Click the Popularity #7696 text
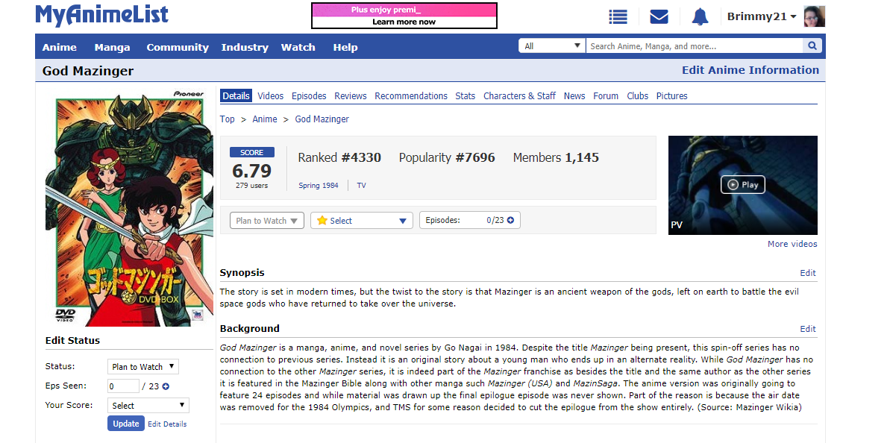The image size is (890, 443). pyautogui.click(x=447, y=157)
